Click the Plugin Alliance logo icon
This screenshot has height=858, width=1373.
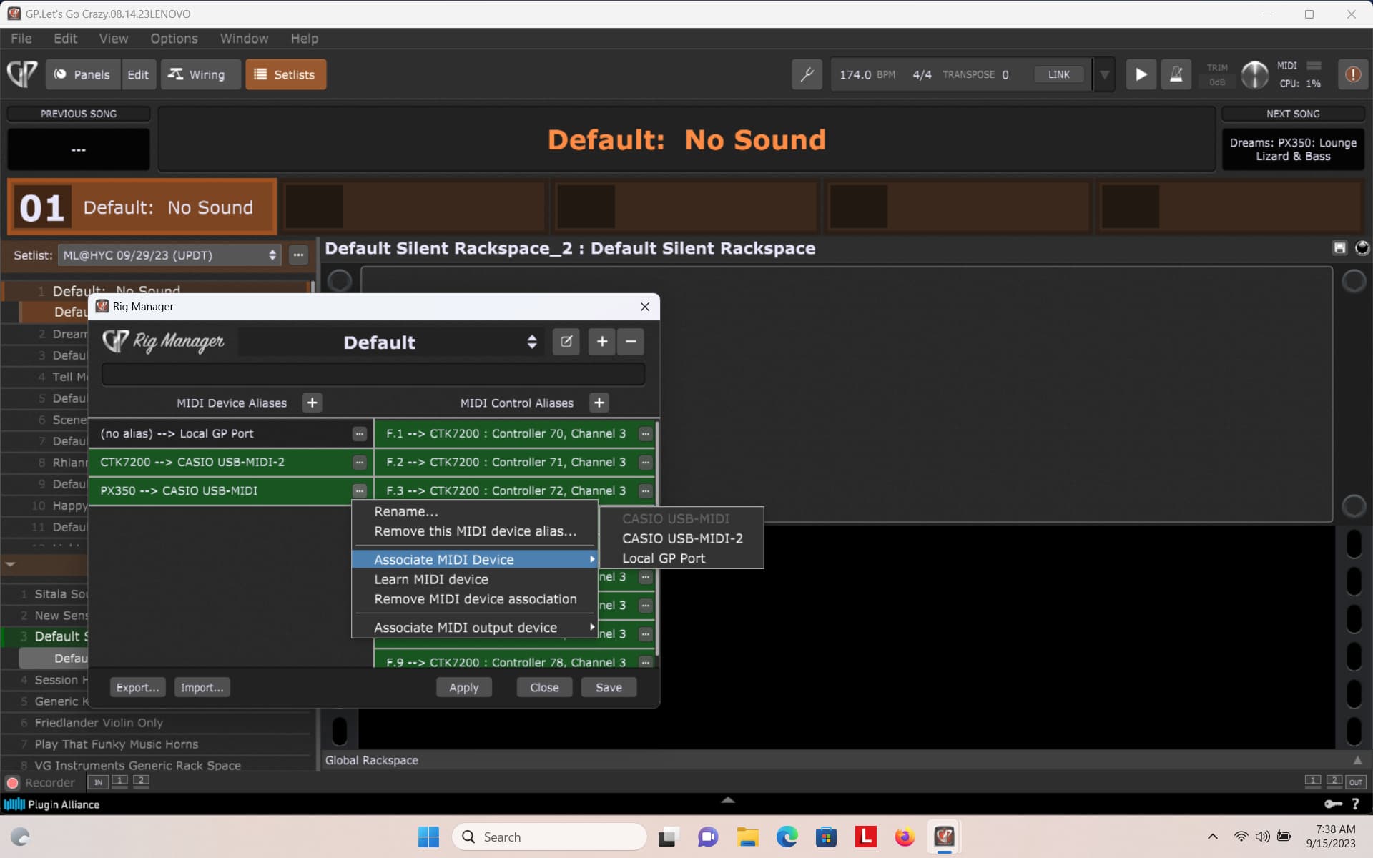(x=14, y=804)
